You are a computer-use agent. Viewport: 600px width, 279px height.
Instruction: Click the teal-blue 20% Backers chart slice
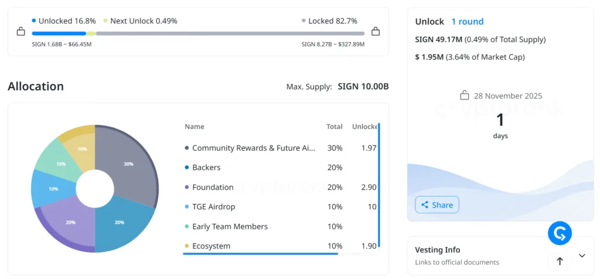coord(120,222)
